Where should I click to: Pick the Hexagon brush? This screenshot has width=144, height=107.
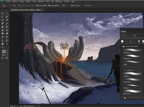coord(132,75)
